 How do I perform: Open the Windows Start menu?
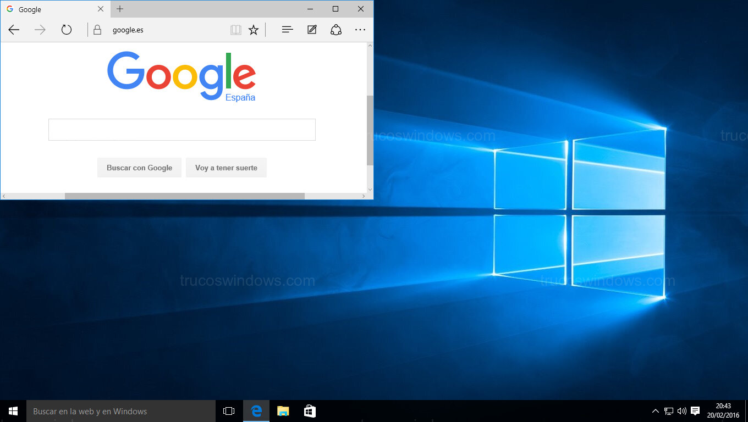[13, 411]
